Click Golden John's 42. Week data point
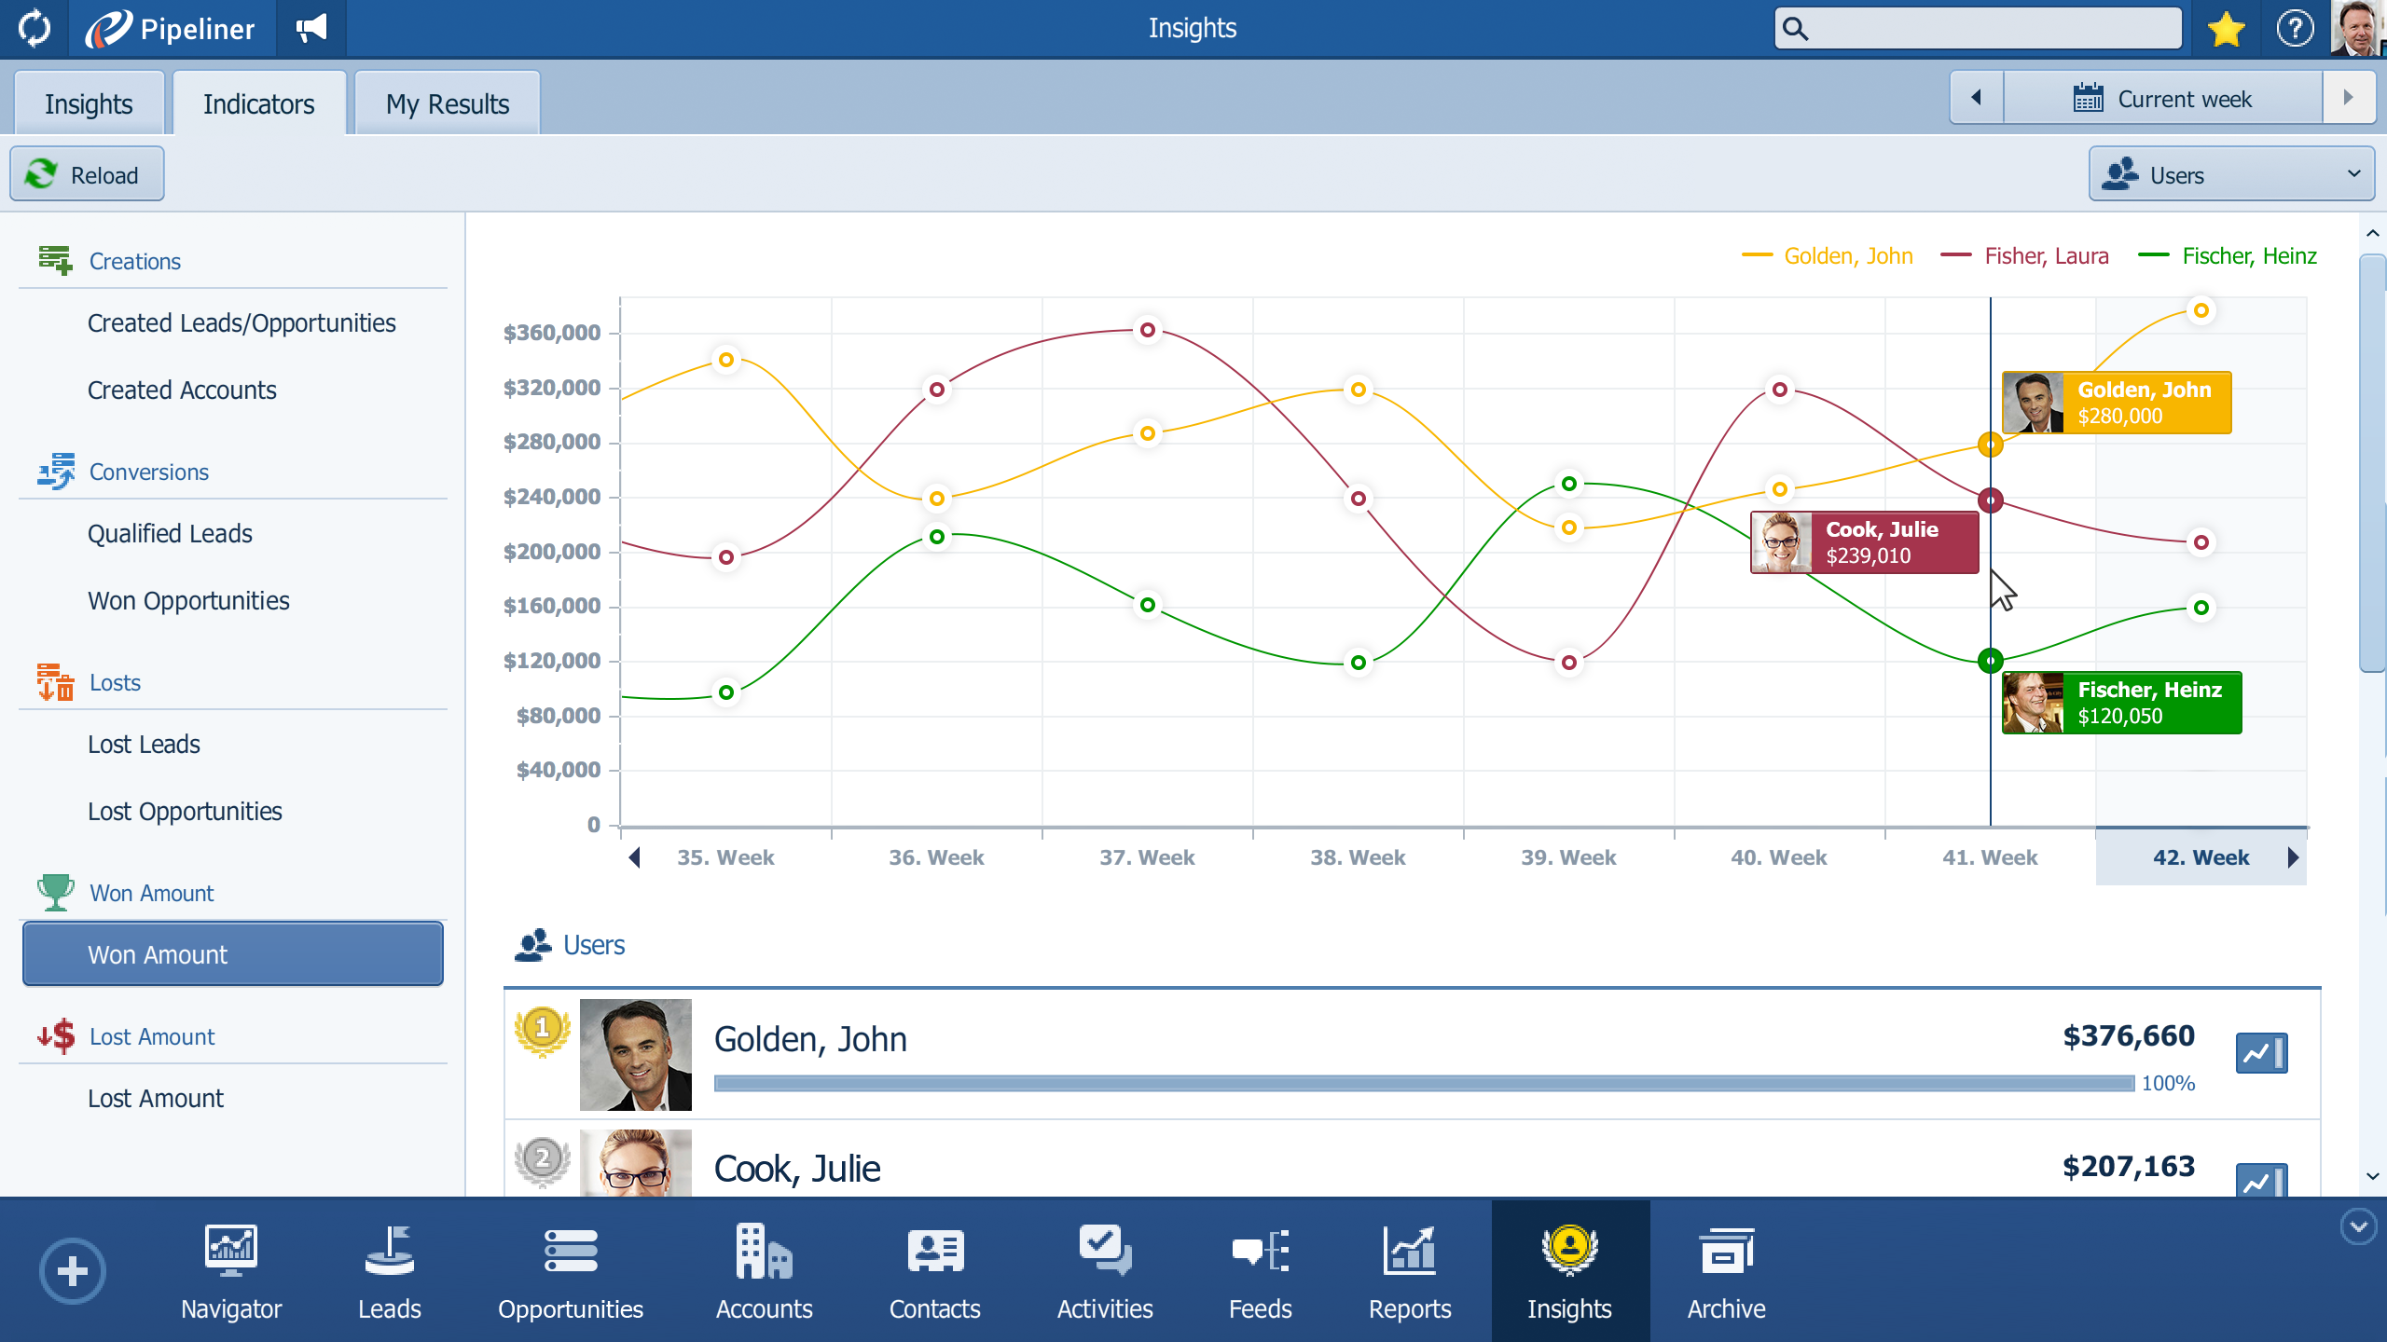2387x1342 pixels. tap(2201, 310)
